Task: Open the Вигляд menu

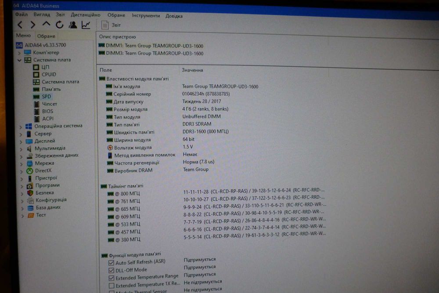Action: (x=42, y=14)
